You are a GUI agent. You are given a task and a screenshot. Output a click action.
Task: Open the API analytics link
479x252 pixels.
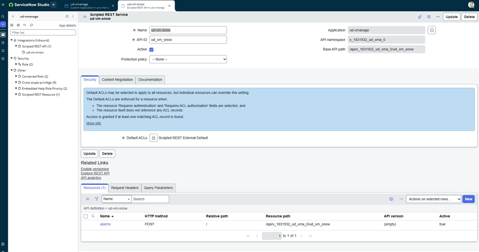coord(91,178)
